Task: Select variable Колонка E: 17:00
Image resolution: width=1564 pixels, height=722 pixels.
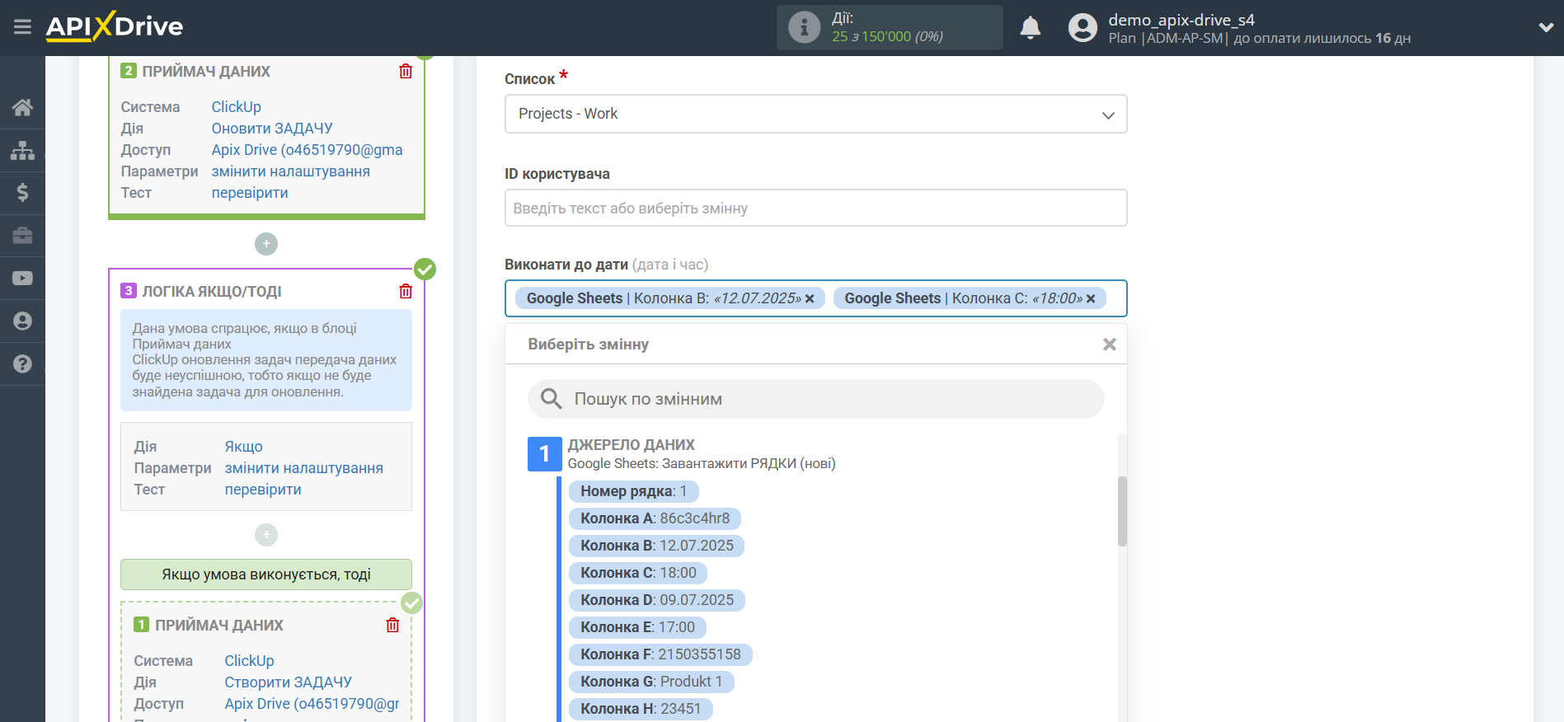Action: point(637,627)
